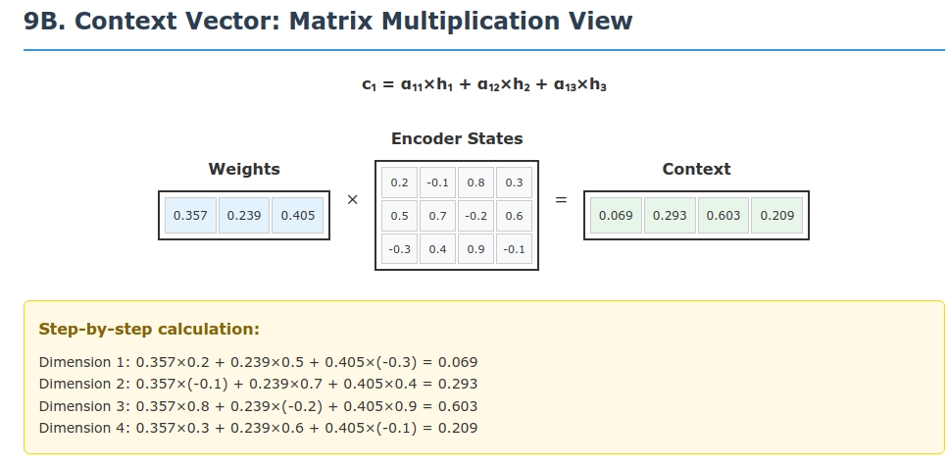Click the 0.603 context cell
The width and height of the screenshot is (949, 469).
pyautogui.click(x=724, y=216)
